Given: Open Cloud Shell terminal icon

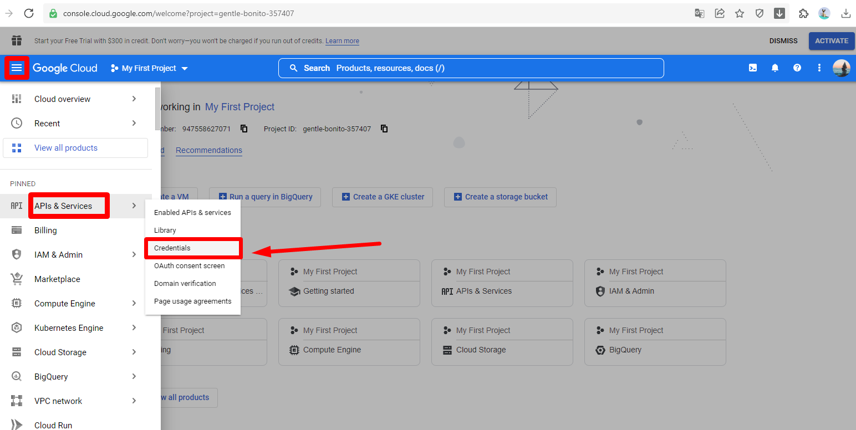Looking at the screenshot, I should click(x=753, y=68).
